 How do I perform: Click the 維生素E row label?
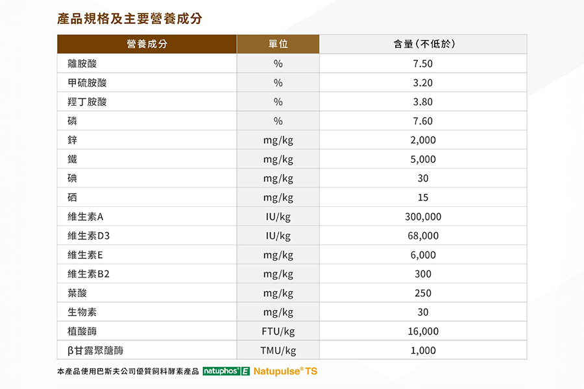coord(85,255)
